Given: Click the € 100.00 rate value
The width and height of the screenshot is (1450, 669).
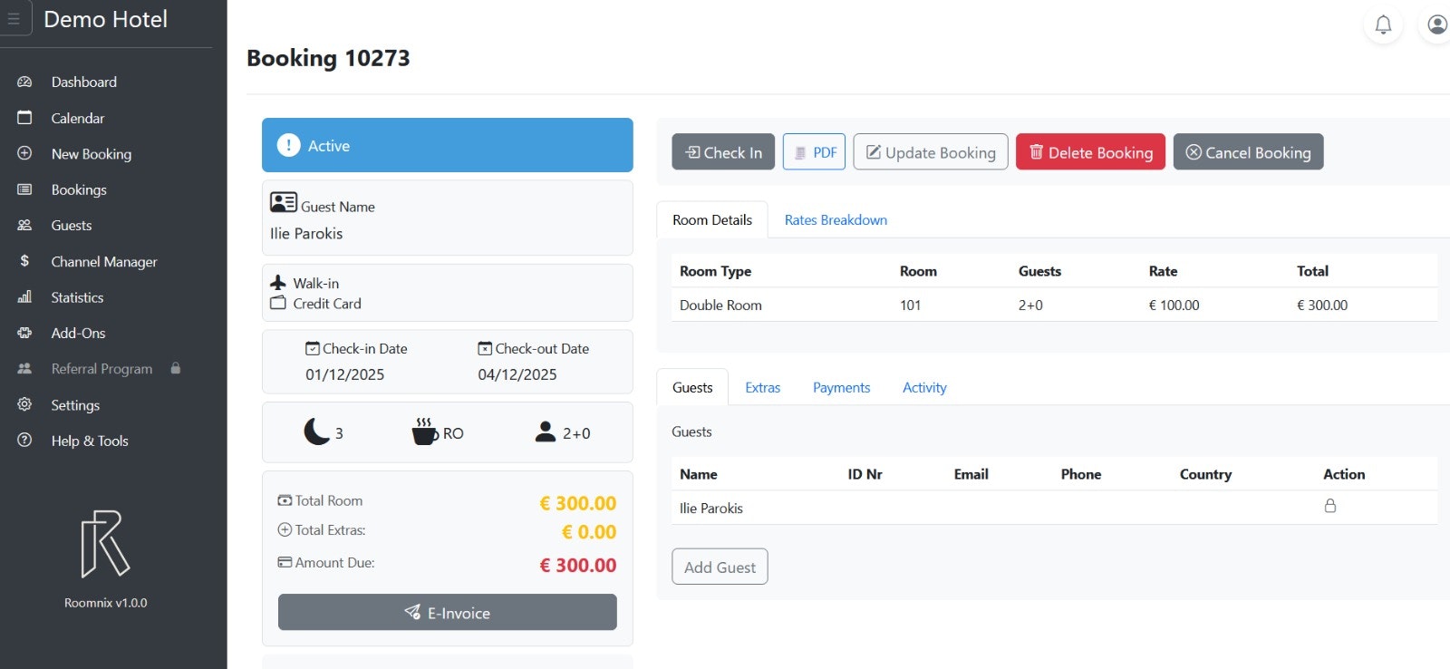Looking at the screenshot, I should pos(1174,305).
